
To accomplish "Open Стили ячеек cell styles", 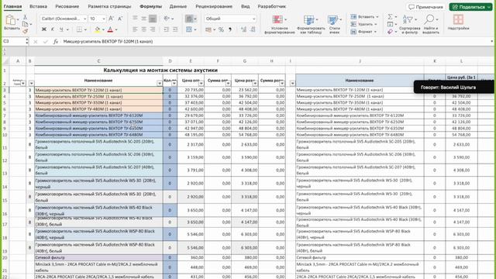I will point(334,24).
